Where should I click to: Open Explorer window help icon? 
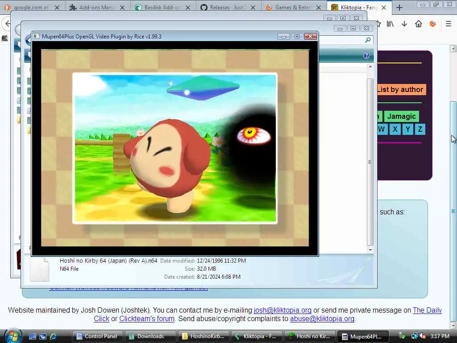[x=366, y=55]
